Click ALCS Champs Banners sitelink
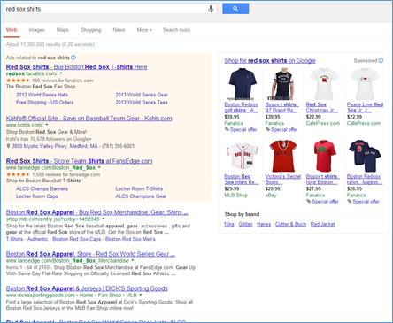393x323 pixels. [x=42, y=188]
